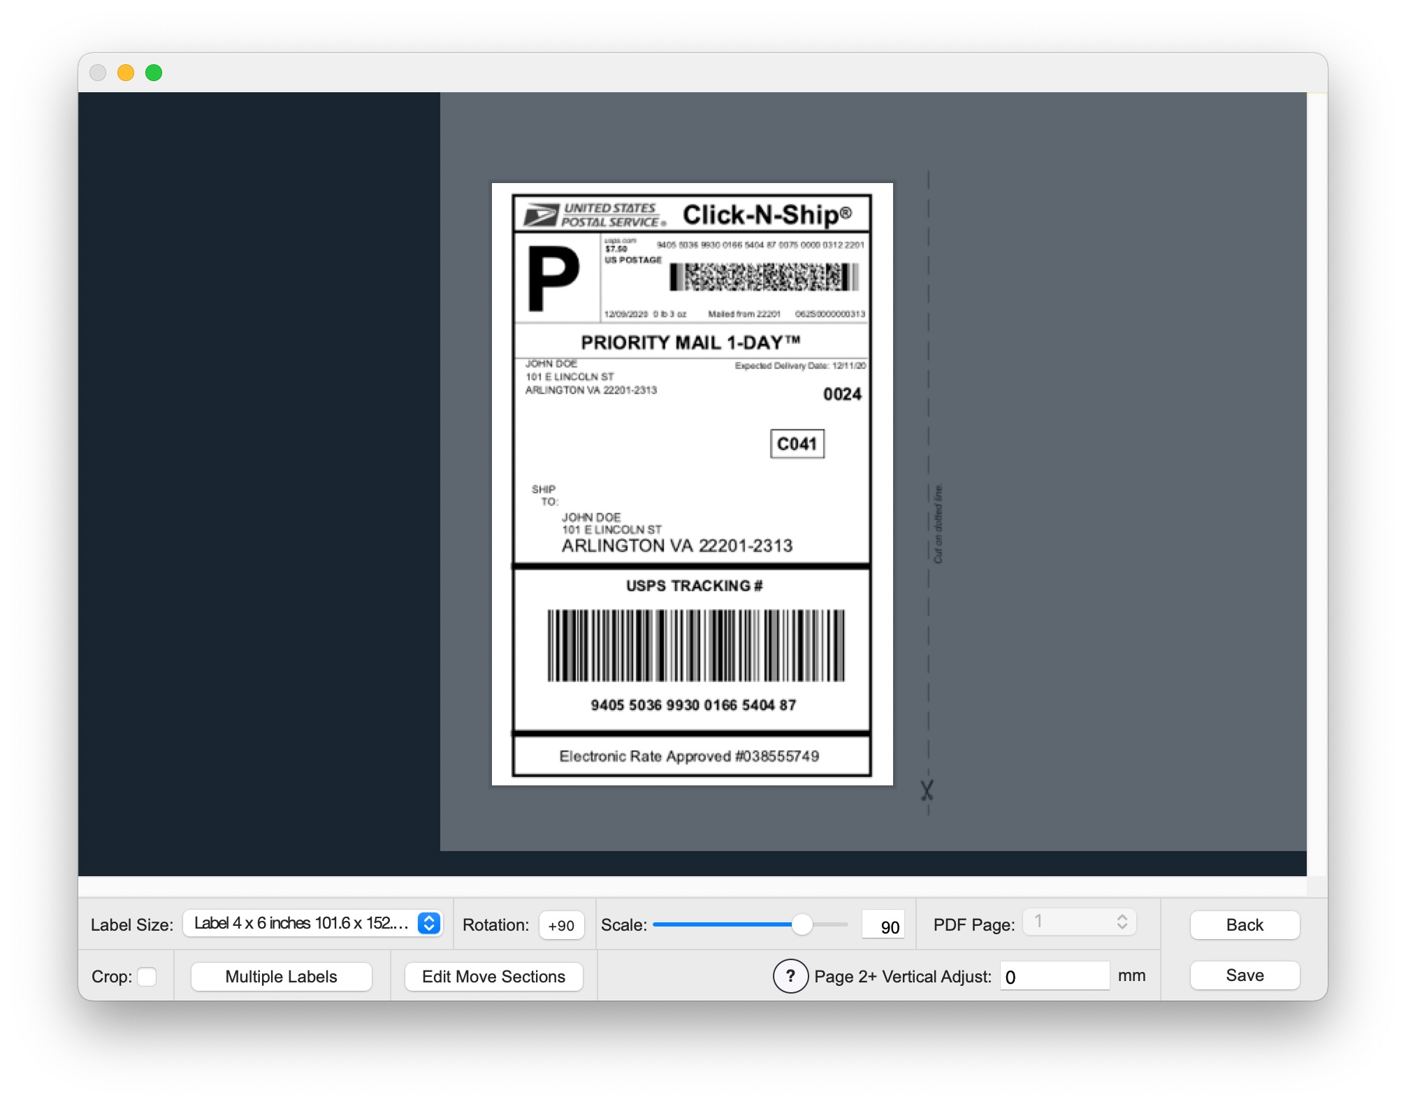Click the Back button
This screenshot has height=1104, width=1406.
(x=1244, y=924)
